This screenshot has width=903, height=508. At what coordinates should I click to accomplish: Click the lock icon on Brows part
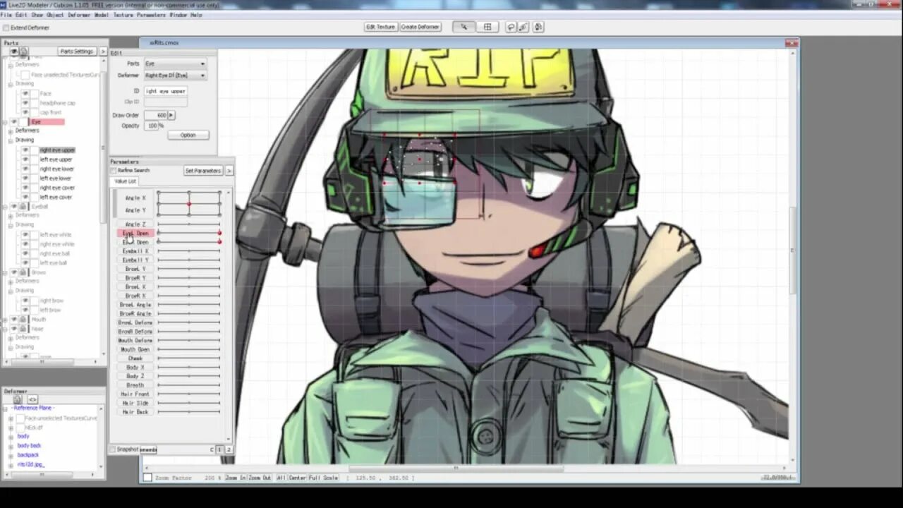pyautogui.click(x=23, y=272)
